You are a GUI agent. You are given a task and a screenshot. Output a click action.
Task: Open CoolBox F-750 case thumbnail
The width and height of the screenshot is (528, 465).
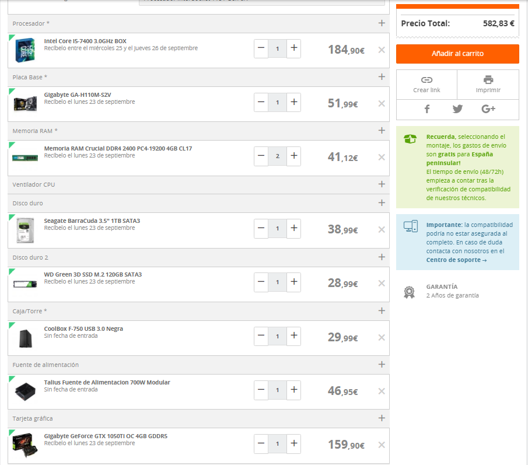pos(26,338)
